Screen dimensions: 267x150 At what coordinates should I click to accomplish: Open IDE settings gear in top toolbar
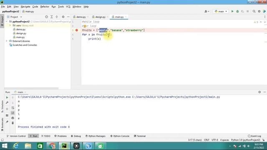pyautogui.click(x=259, y=11)
